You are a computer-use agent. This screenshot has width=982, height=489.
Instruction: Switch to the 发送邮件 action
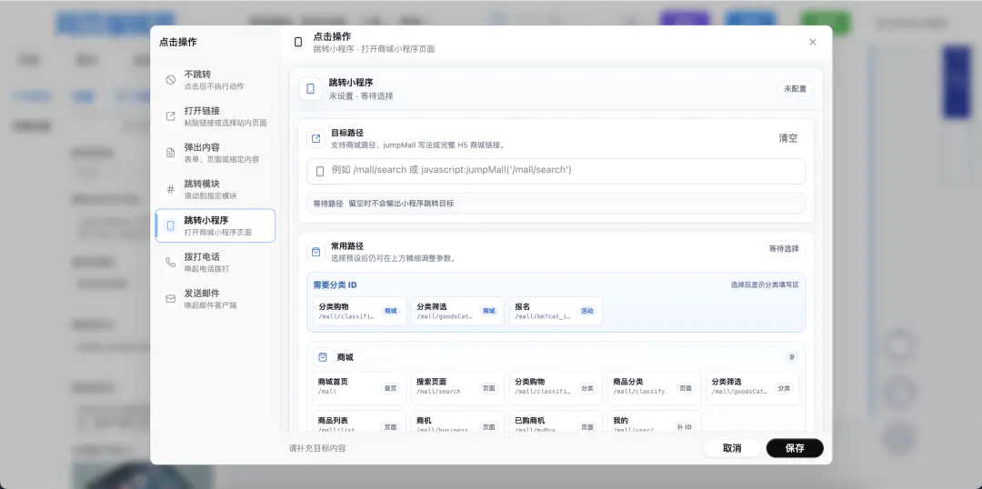click(x=215, y=299)
